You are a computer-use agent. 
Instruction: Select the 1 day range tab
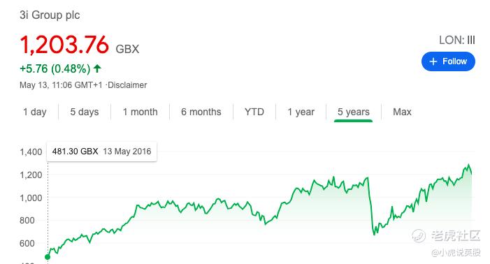tap(35, 112)
